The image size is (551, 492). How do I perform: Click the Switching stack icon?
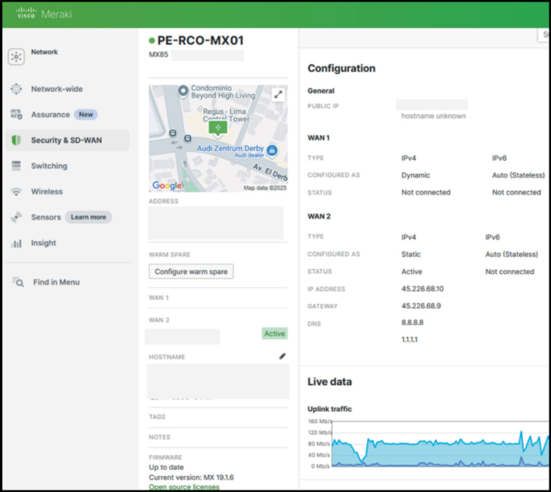[16, 166]
